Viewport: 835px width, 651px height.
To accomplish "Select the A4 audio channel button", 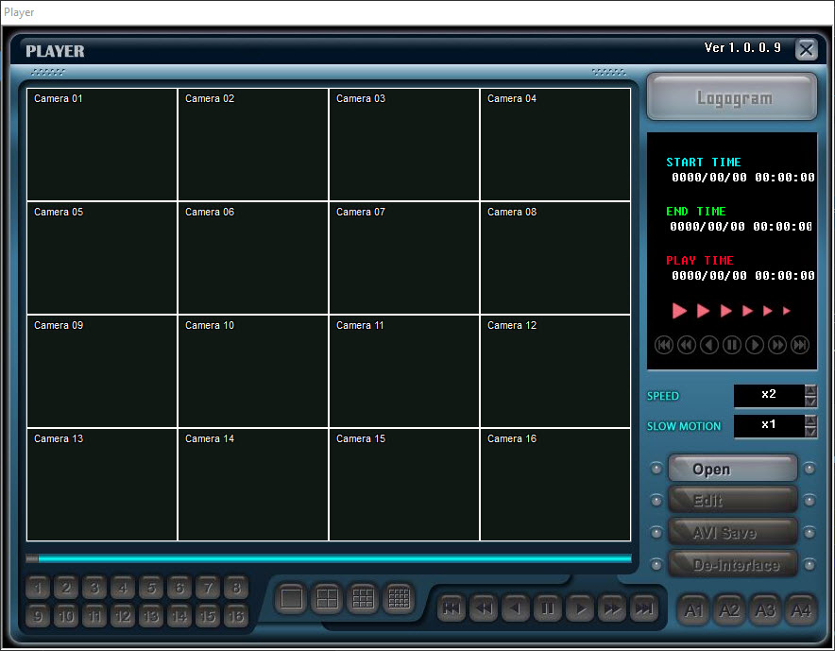I will pos(800,610).
